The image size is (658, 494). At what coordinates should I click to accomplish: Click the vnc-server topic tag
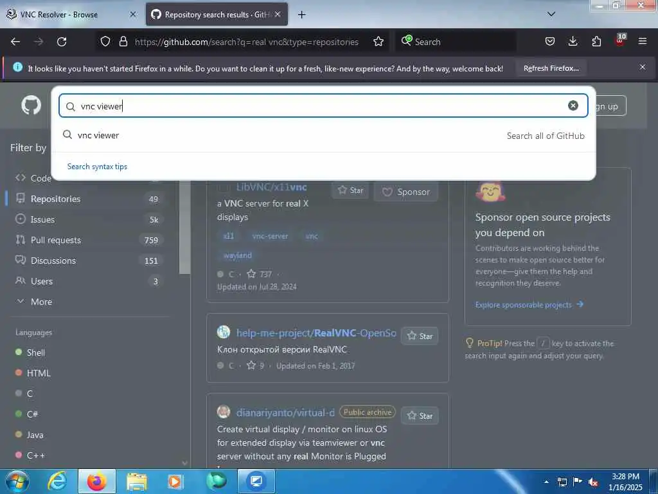[270, 236]
